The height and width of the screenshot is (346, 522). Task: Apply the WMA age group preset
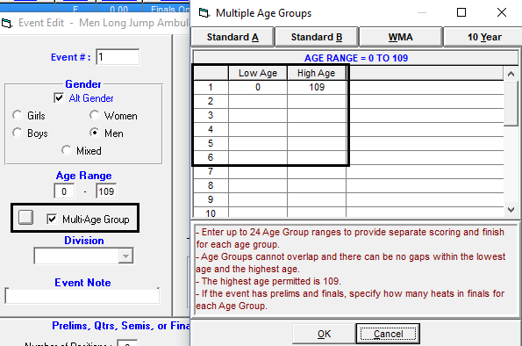[x=400, y=37]
